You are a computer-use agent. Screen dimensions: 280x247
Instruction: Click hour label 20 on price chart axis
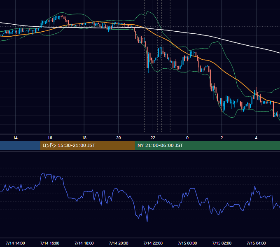pyautogui.click(x=119, y=138)
